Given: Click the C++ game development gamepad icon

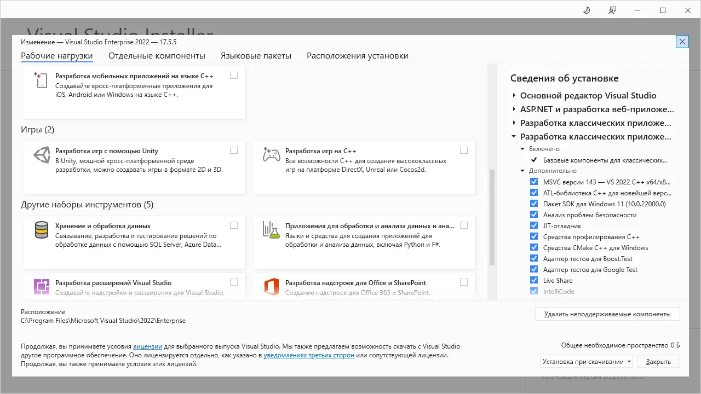Looking at the screenshot, I should tap(272, 155).
